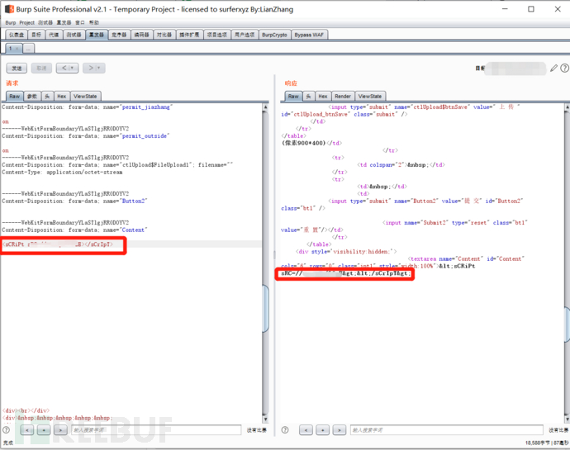Open the 用户选项 (User options) tab

point(245,35)
